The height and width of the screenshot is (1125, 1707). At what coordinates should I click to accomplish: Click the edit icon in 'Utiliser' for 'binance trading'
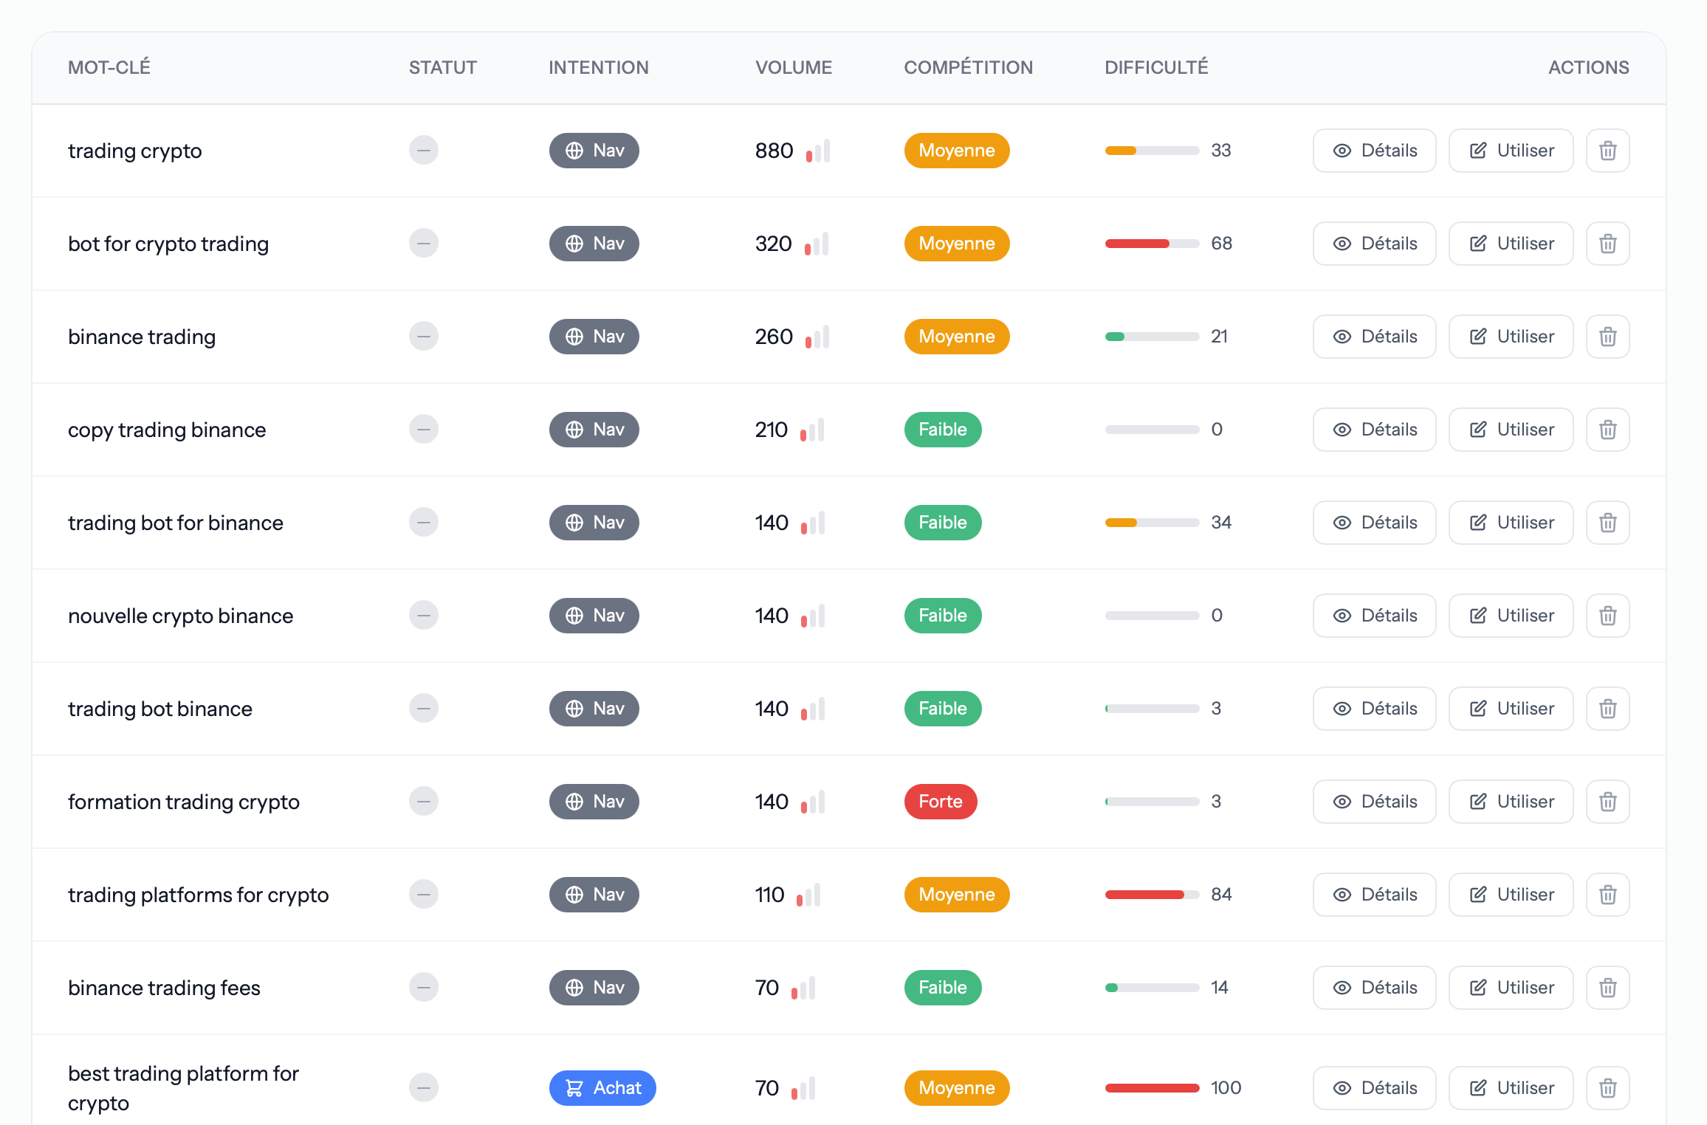click(x=1477, y=336)
